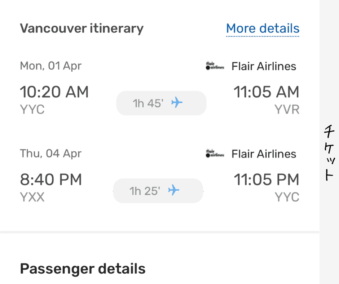Open the More details link

(263, 28)
